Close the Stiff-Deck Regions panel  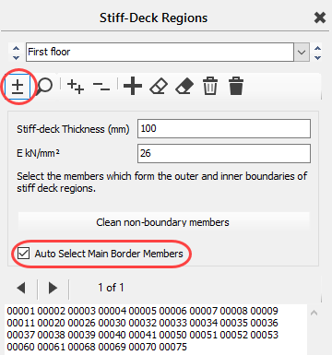[x=320, y=18]
